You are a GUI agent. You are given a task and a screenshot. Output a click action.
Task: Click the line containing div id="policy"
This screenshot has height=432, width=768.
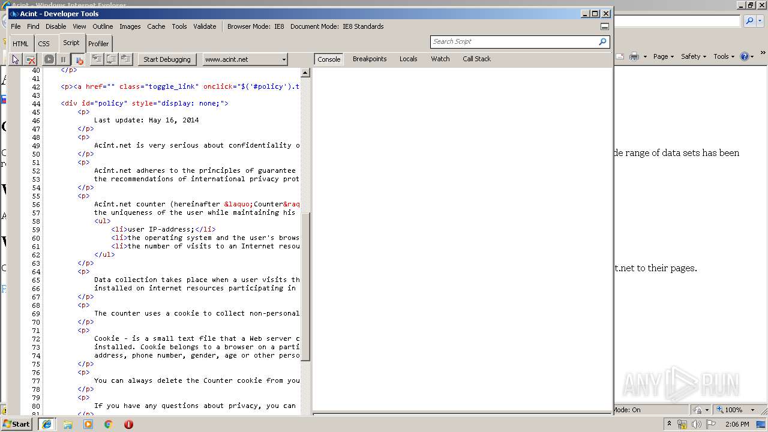click(x=145, y=103)
